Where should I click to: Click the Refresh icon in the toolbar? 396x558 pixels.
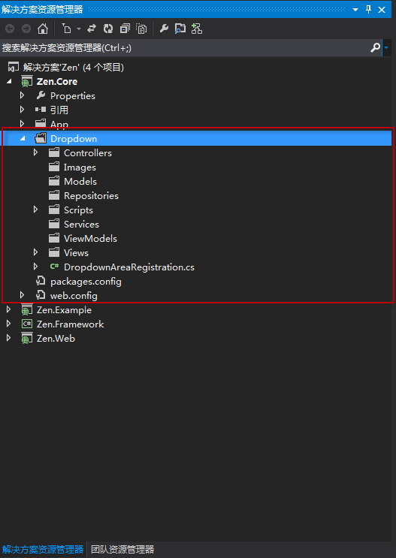[108, 29]
